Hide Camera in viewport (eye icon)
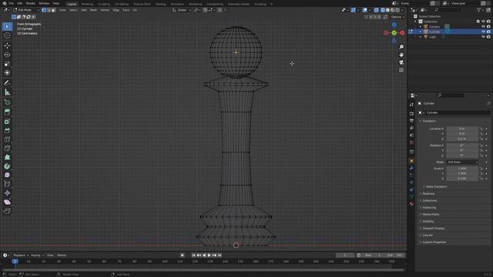This screenshot has width=493, height=277. click(x=483, y=26)
